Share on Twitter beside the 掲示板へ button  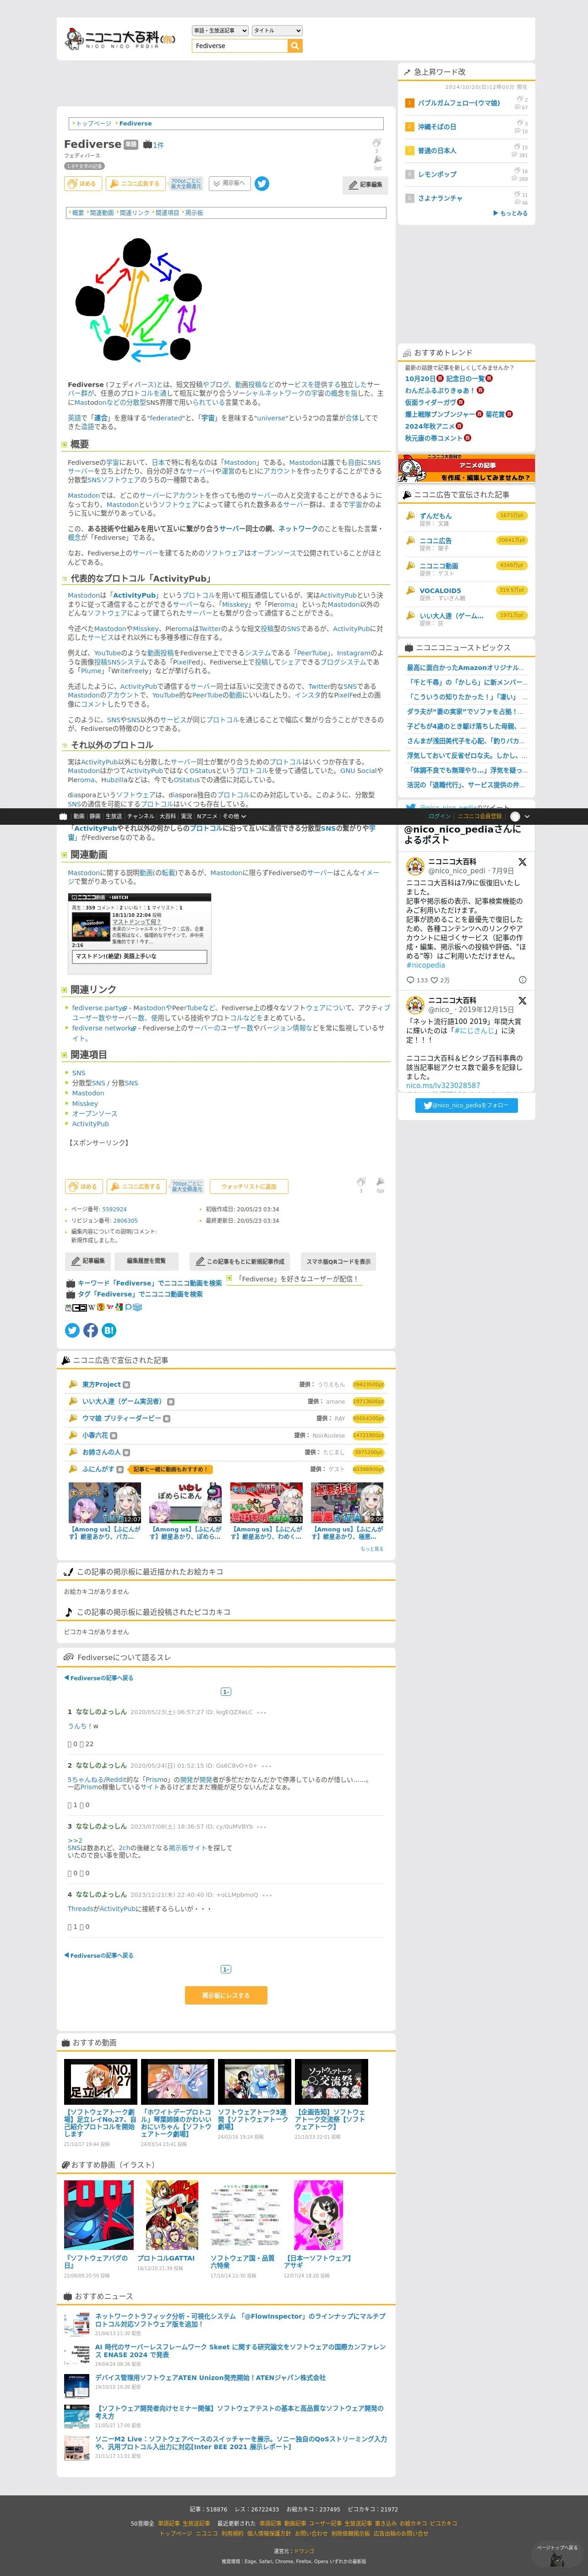point(262,183)
